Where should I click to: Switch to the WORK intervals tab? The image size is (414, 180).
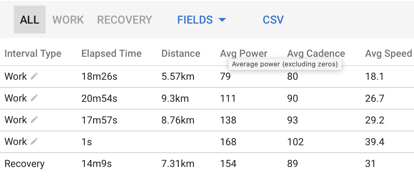tap(68, 20)
